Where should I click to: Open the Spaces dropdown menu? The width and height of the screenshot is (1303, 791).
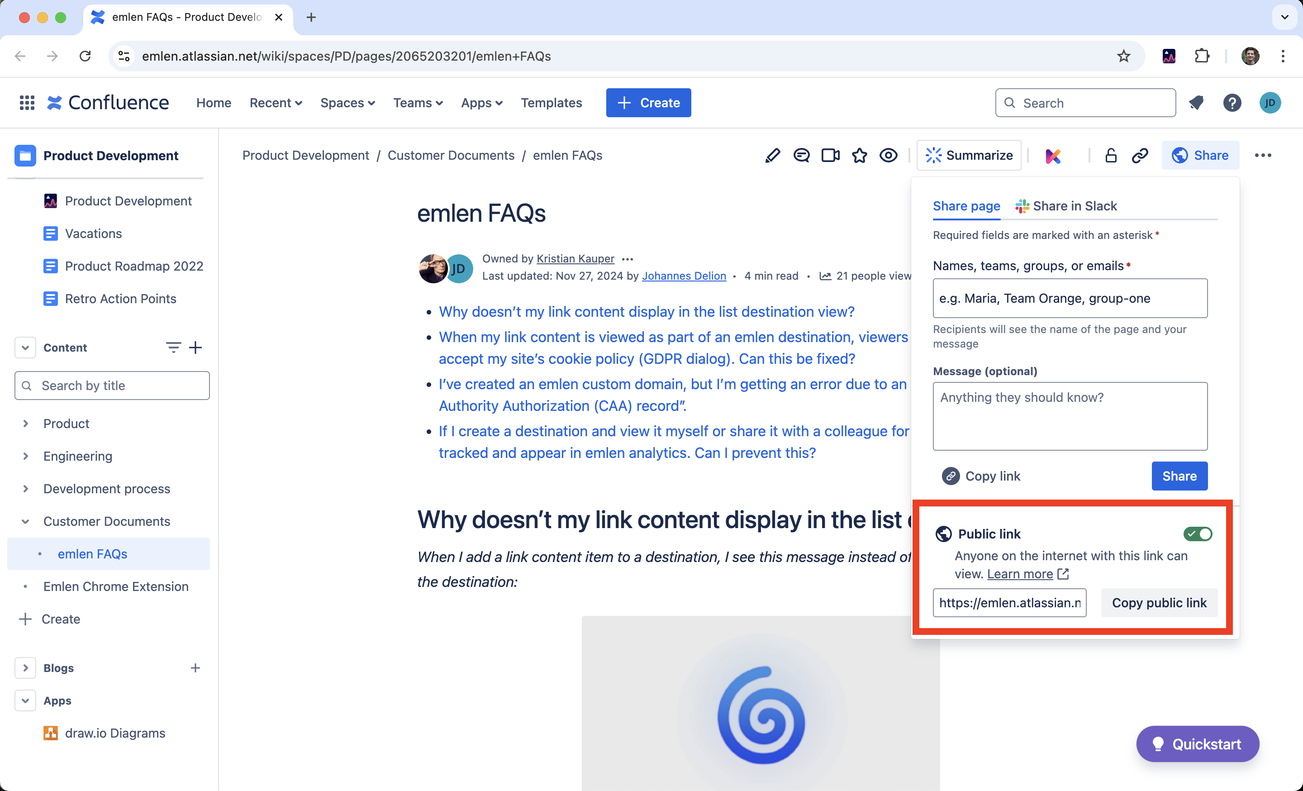pos(347,103)
